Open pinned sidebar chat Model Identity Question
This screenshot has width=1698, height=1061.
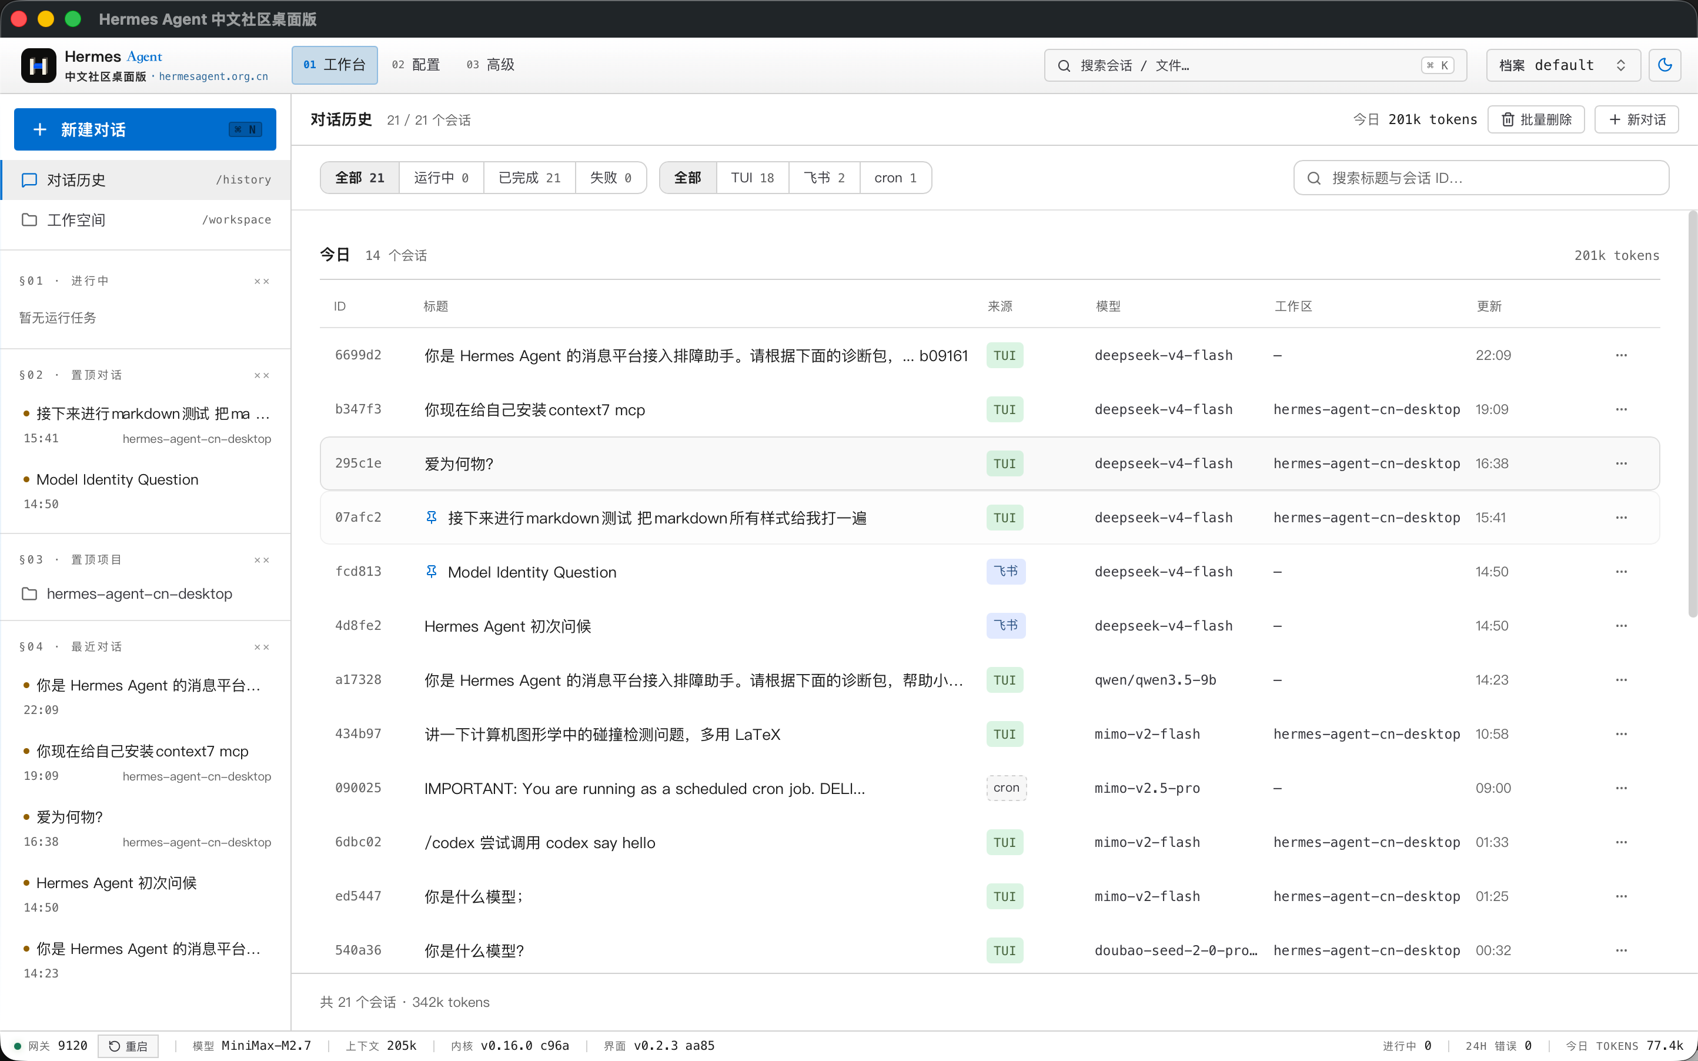coord(145,491)
